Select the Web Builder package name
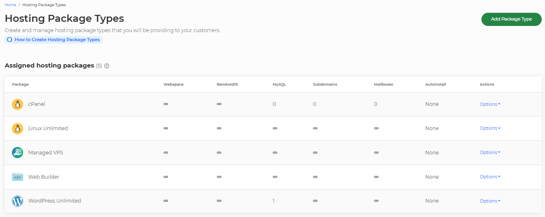545x217 pixels. tap(44, 177)
